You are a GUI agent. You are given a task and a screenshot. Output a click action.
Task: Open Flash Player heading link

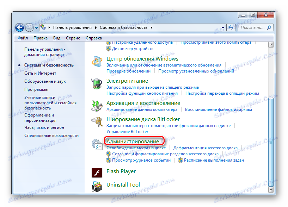pos(121,171)
